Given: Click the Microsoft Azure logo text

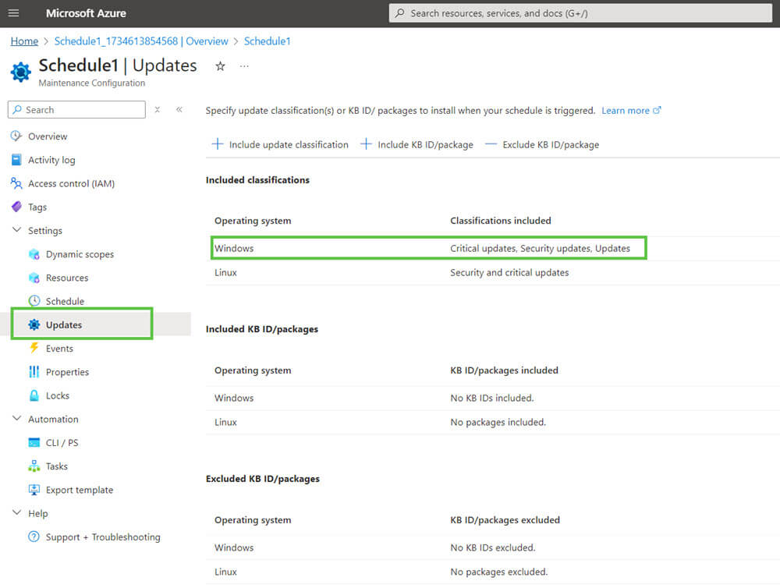Looking at the screenshot, I should tap(86, 13).
